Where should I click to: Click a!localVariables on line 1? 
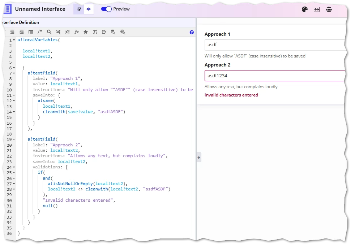point(38,40)
